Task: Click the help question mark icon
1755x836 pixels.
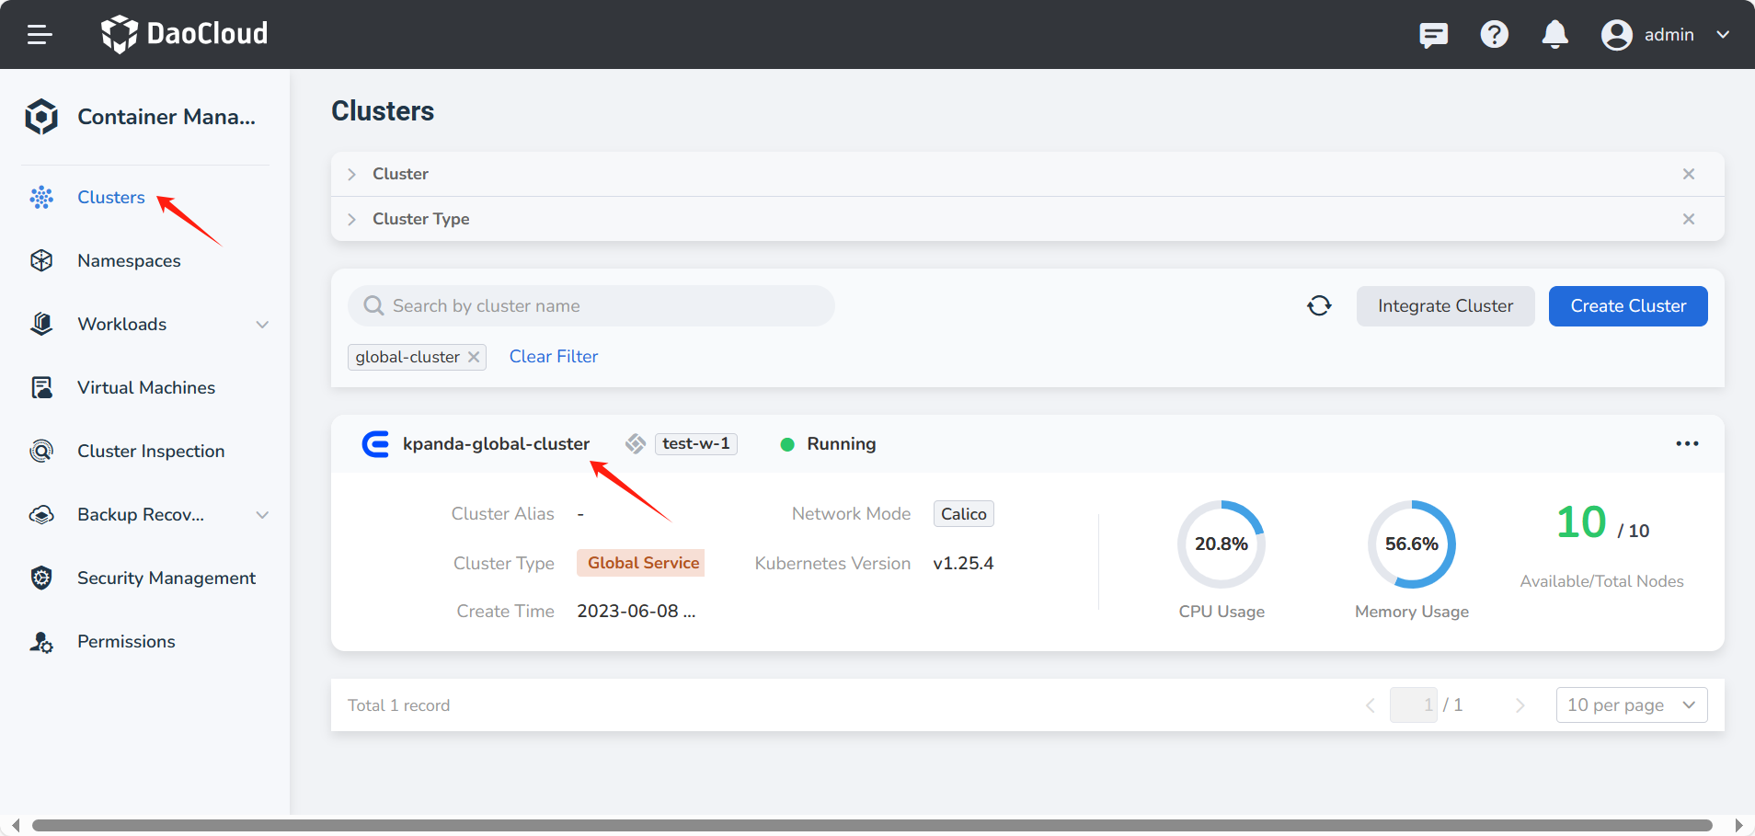Action: [1494, 35]
